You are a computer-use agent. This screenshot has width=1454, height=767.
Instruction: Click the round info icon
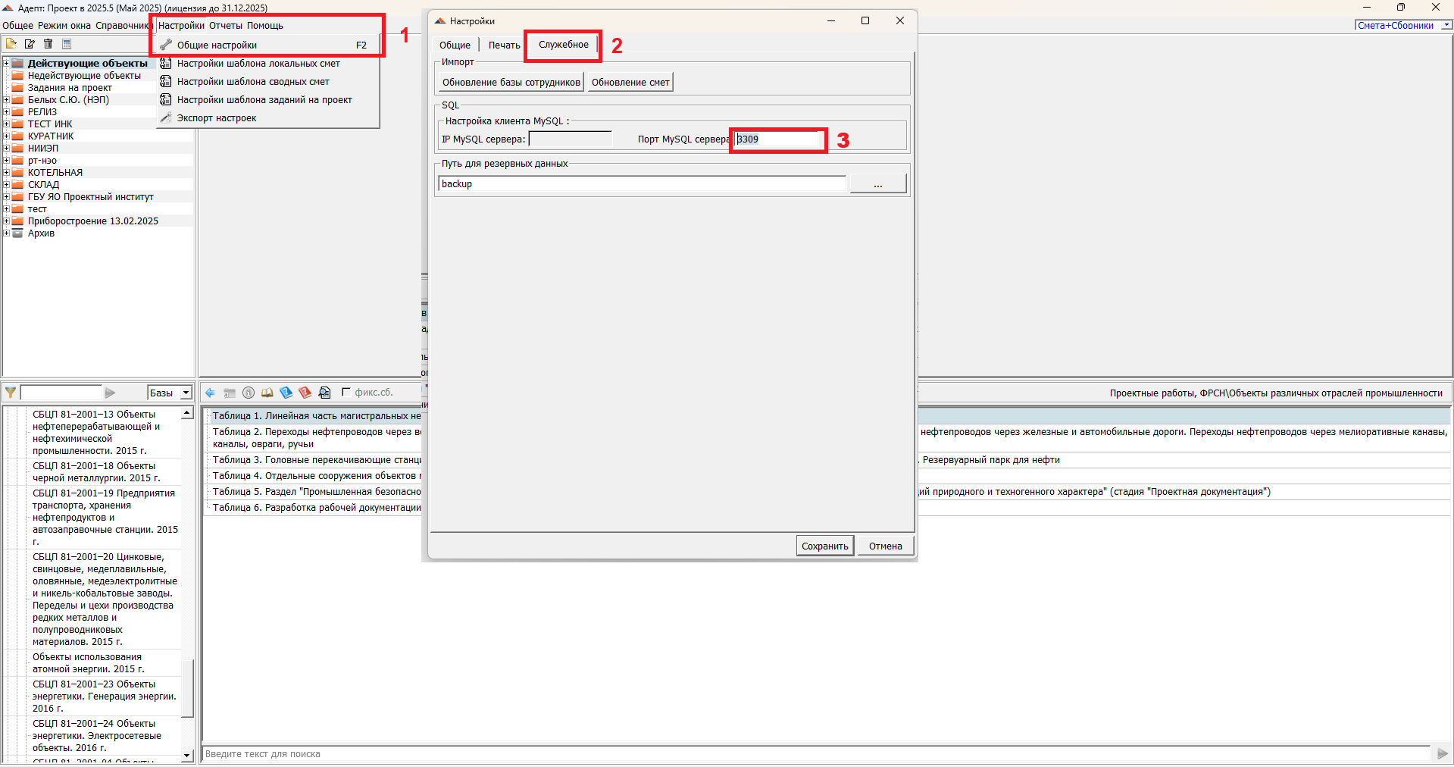coord(249,393)
